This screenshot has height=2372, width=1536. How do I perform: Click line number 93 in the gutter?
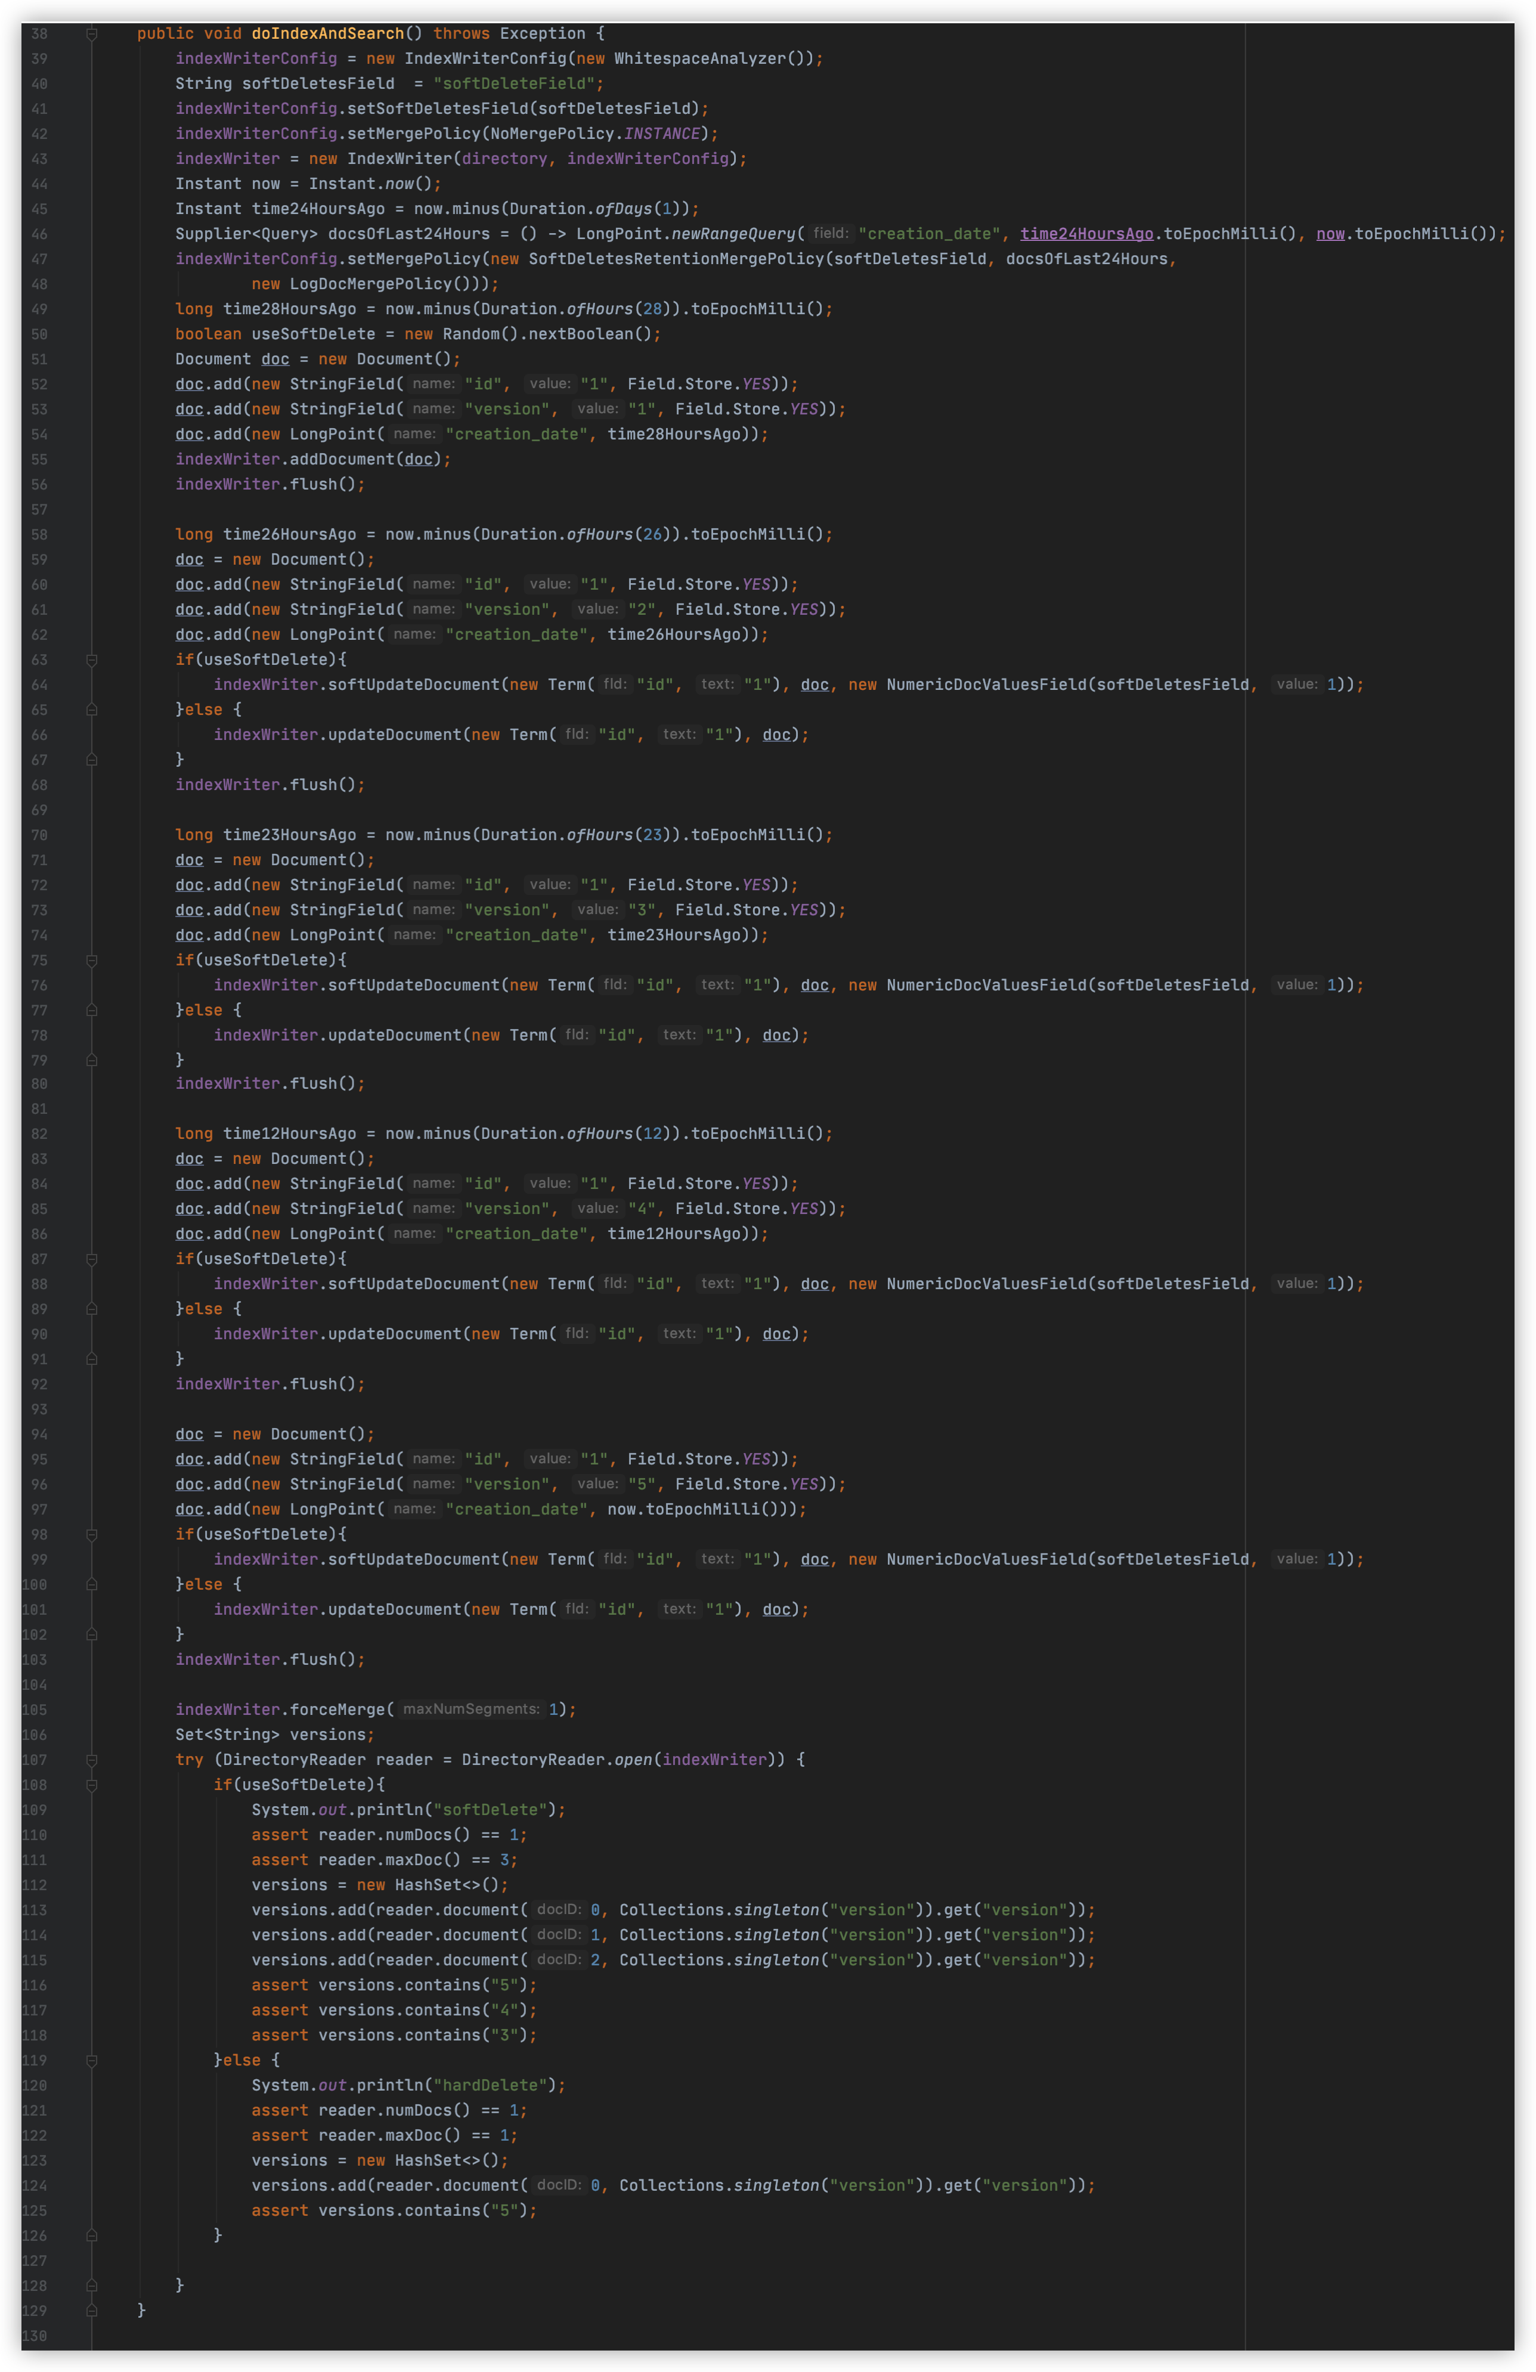click(39, 1409)
